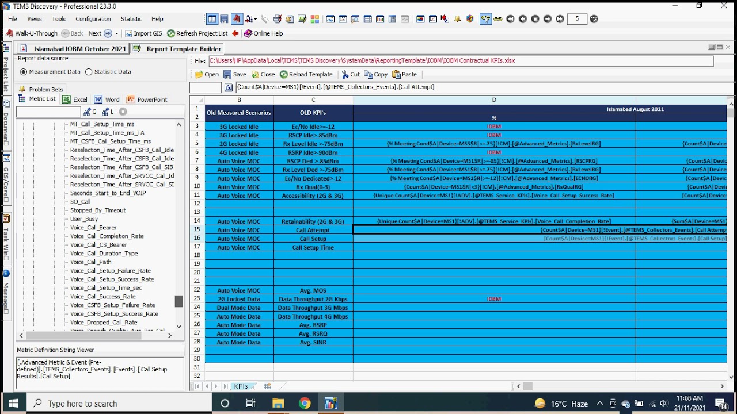
Task: Click the magic wand toolbar icon
Action: 264,19
